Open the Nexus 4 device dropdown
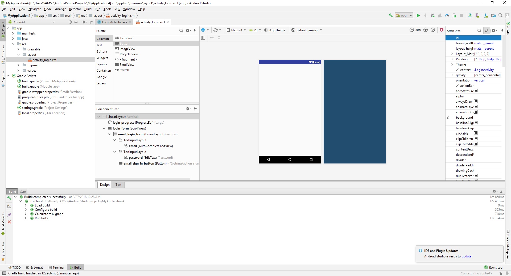The width and height of the screenshot is (511, 276). pyautogui.click(x=236, y=30)
